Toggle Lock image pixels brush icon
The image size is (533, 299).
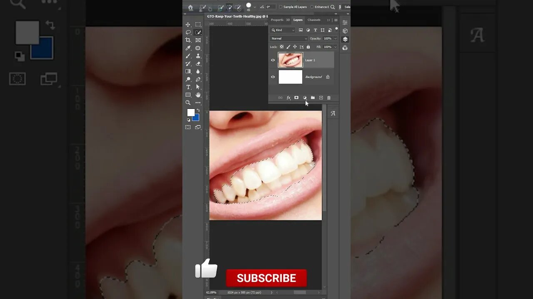[x=288, y=47]
